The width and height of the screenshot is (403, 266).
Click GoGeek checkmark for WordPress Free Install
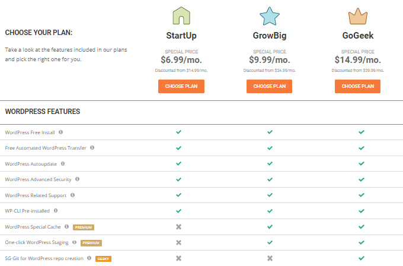click(x=361, y=132)
